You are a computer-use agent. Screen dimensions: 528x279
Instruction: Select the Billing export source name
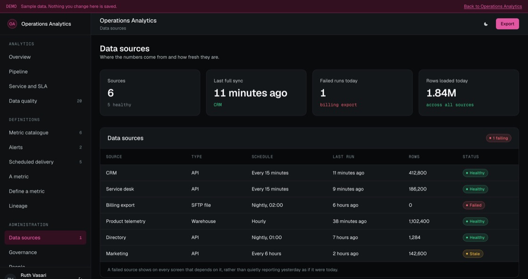120,205
